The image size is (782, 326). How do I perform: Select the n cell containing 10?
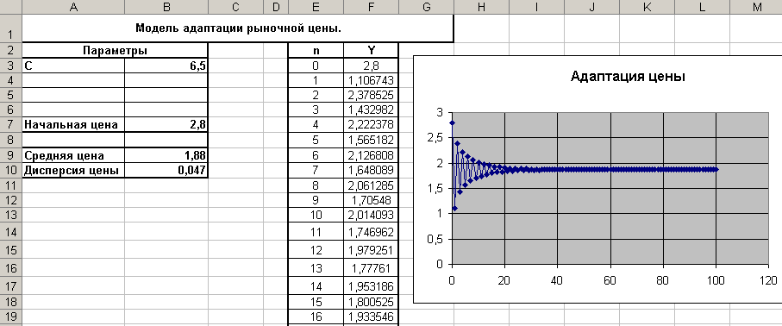click(316, 215)
